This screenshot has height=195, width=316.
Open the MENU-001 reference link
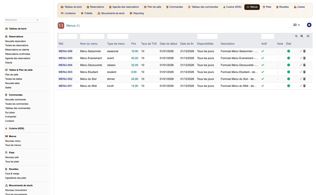(x=66, y=86)
